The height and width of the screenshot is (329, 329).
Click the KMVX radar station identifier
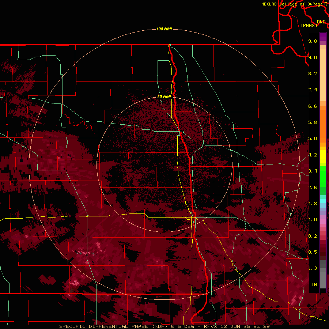[211, 326]
